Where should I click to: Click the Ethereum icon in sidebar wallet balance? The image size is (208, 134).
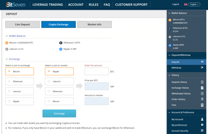[170, 28]
